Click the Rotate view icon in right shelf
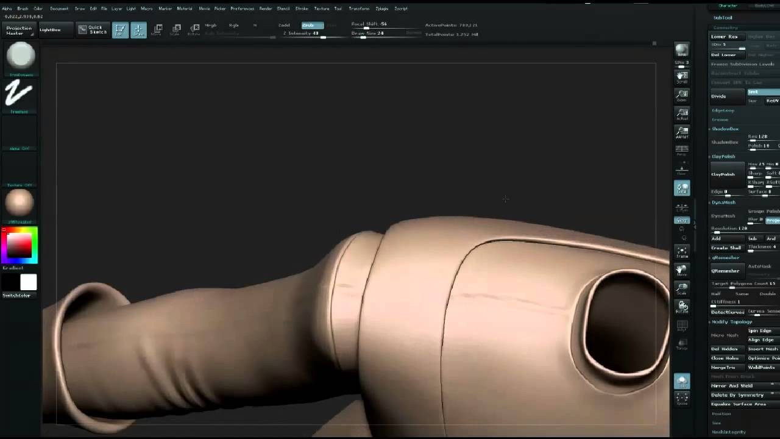The image size is (780, 439). pyautogui.click(x=682, y=307)
